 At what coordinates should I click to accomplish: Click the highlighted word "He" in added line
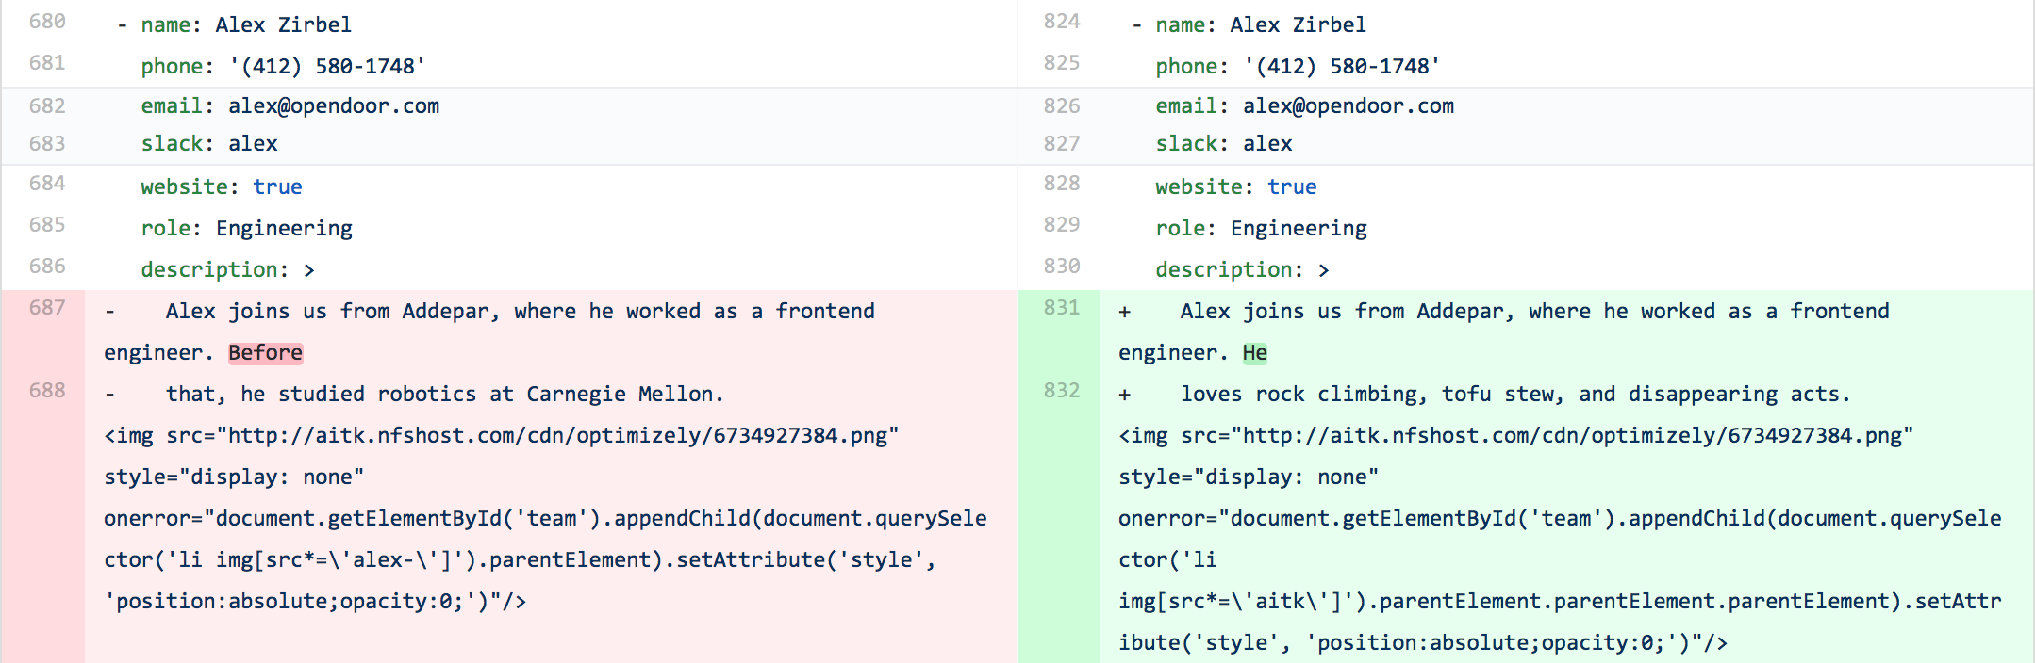pos(1254,353)
